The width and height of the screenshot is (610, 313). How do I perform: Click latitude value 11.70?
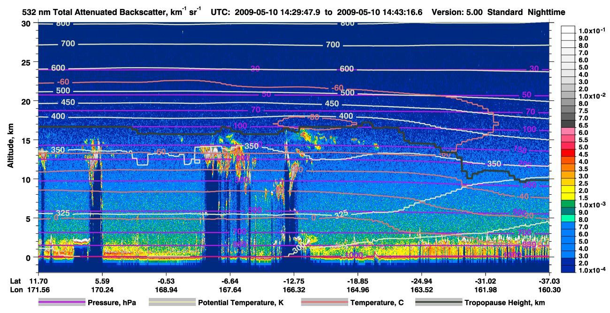click(x=38, y=281)
